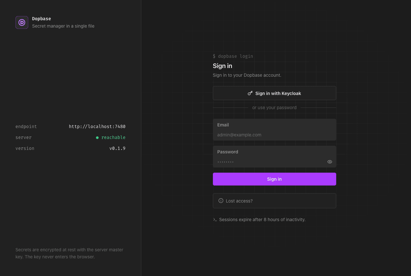Click the terminal prompt icon by Sessions
Screen dimensions: 411x276
[x=215, y=220]
